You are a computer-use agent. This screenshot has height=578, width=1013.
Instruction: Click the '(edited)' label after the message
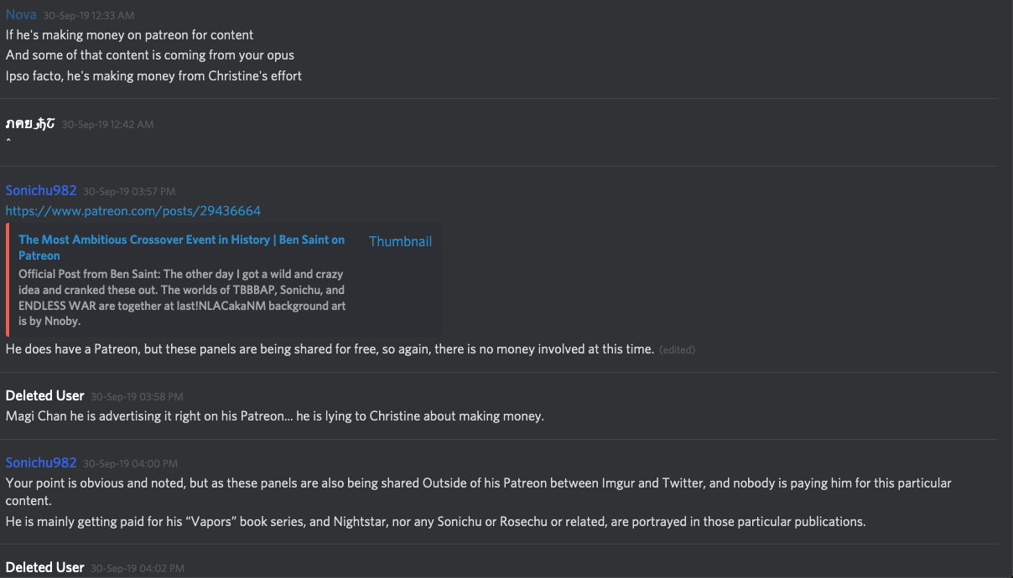677,349
